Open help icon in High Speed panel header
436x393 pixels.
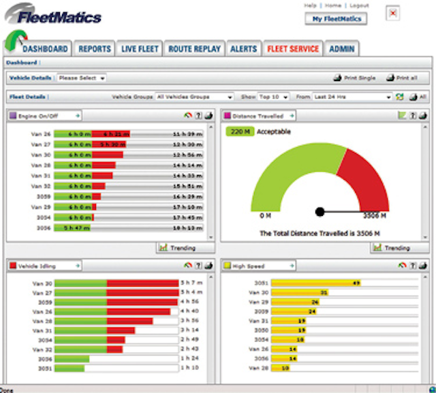(x=413, y=266)
